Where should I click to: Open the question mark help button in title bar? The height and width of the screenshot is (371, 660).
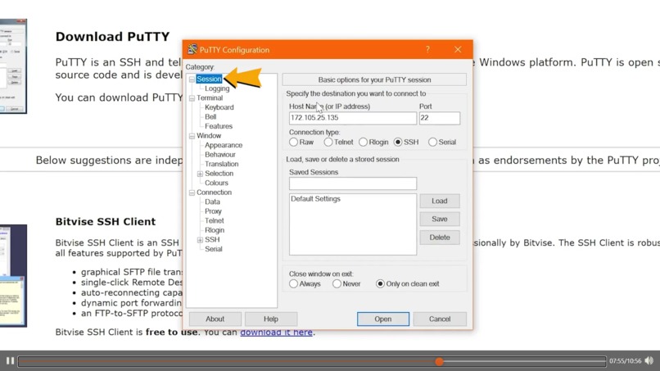pyautogui.click(x=427, y=50)
